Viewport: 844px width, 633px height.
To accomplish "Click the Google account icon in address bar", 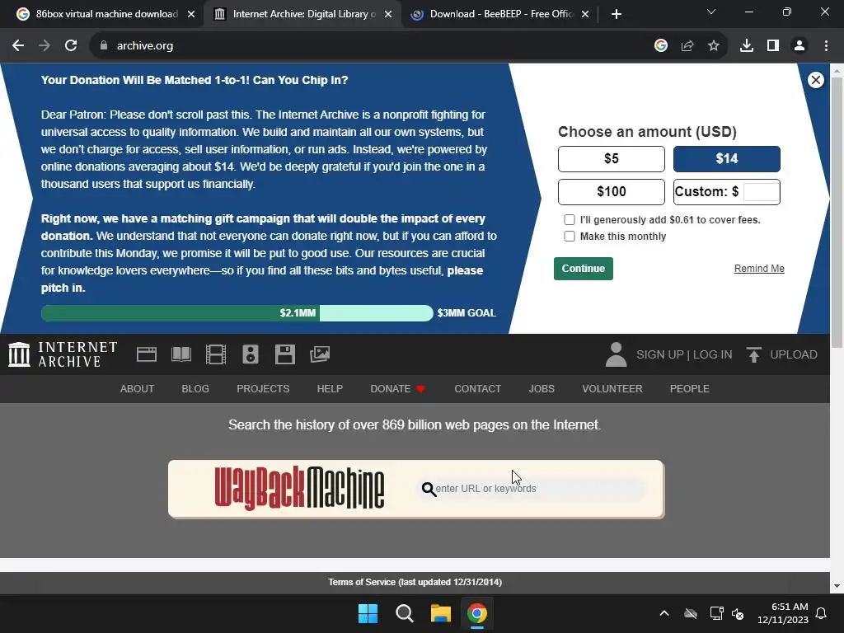I will (x=660, y=46).
